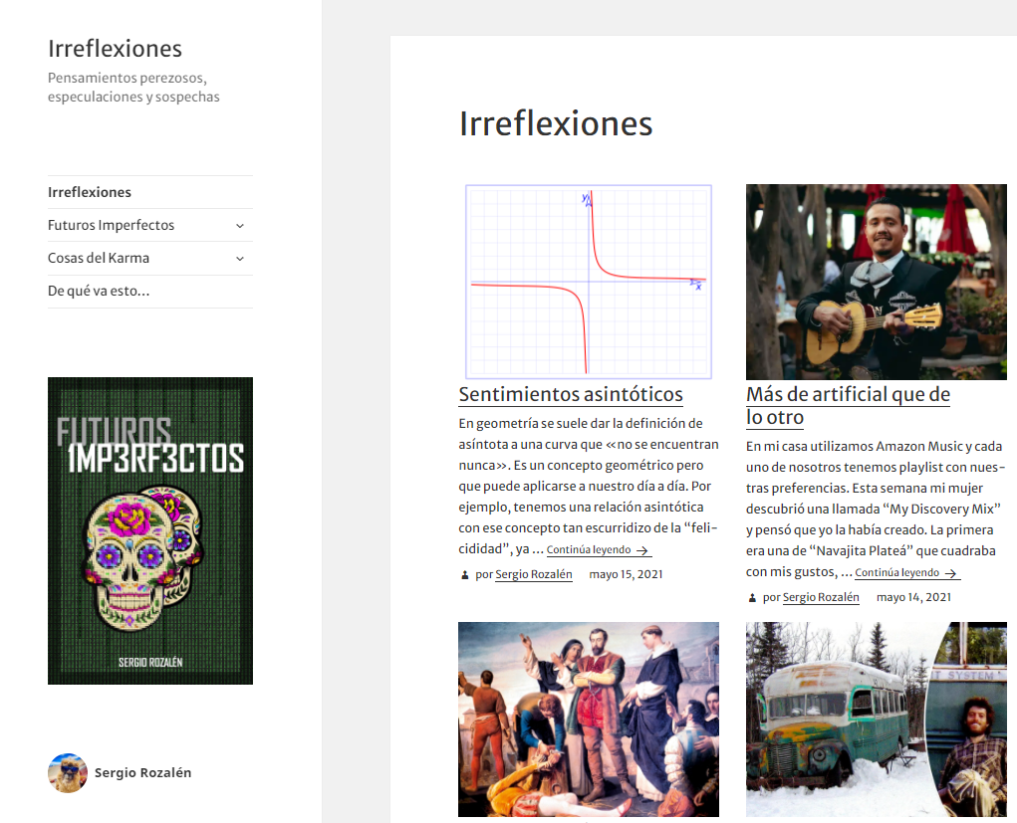Viewport: 1017px width, 823px height.
Task: Click the arrow icon after Sentimientos Continúa leyendo
Action: pos(642,550)
